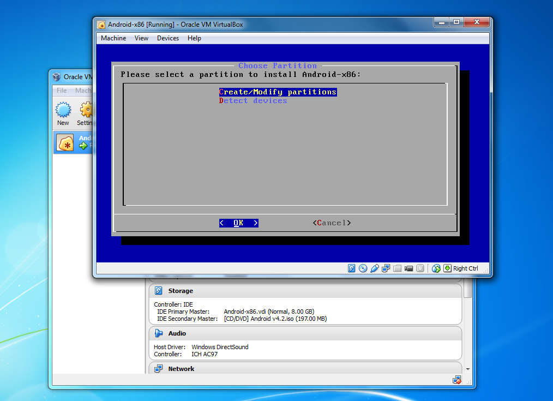The image size is (553, 401).
Task: Click the Oracle VM Manager cube icon
Action: coord(56,76)
